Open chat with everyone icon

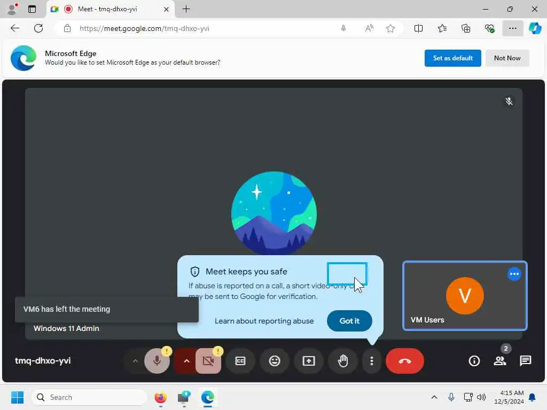(526, 361)
